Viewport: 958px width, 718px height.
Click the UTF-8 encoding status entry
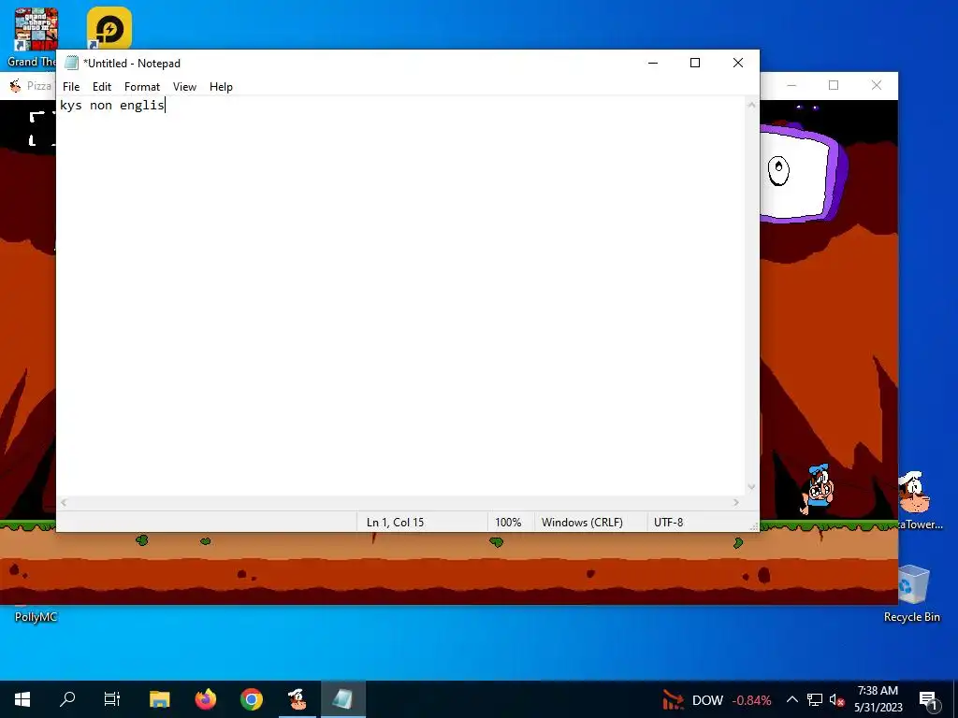(x=668, y=522)
